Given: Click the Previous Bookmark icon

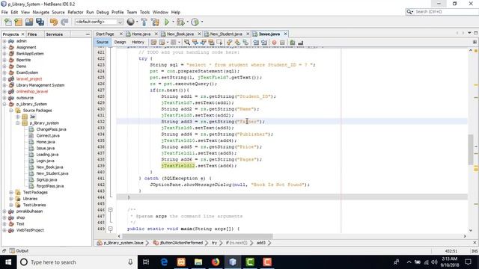Looking at the screenshot, I should click(x=229, y=43).
